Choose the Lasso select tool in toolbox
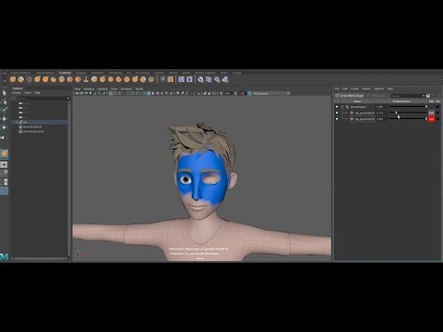 coord(5,101)
